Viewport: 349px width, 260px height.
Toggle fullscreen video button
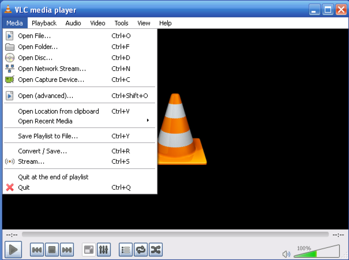tap(88, 250)
